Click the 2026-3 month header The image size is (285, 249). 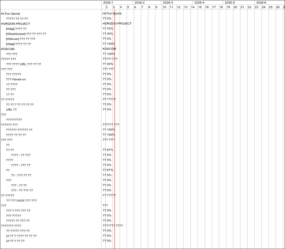point(168,3)
